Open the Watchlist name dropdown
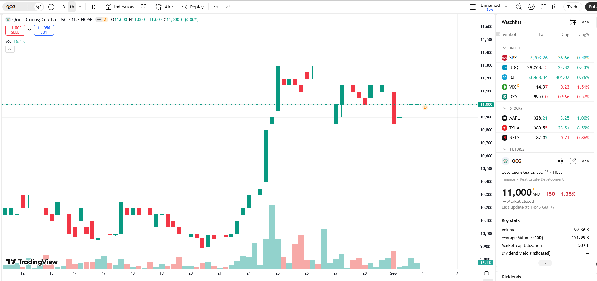 click(x=514, y=22)
